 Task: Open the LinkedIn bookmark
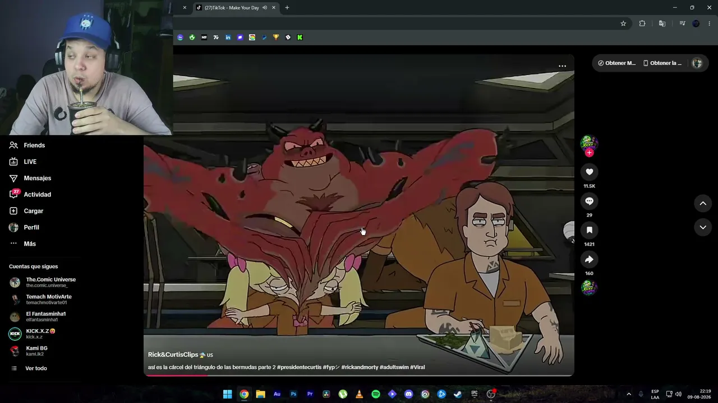(x=228, y=38)
